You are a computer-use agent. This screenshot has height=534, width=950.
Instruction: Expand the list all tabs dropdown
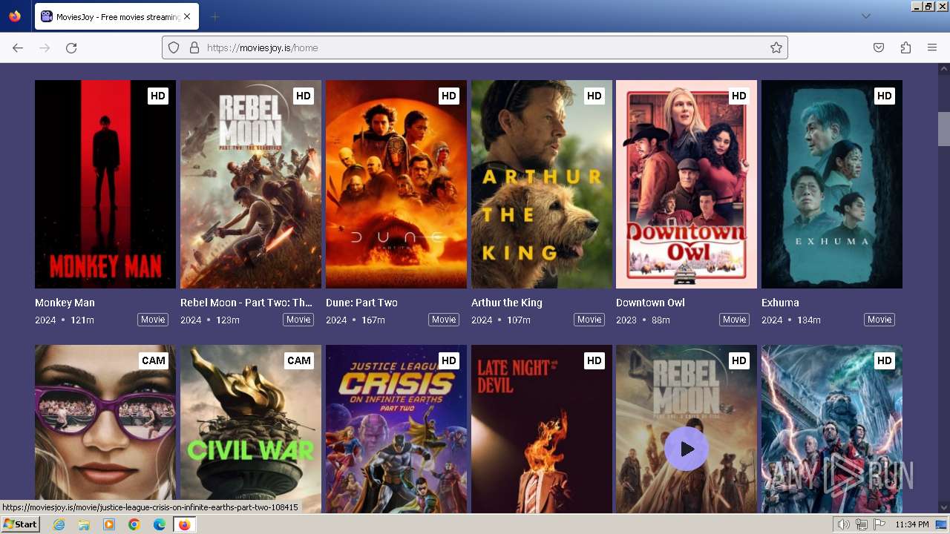coord(865,16)
